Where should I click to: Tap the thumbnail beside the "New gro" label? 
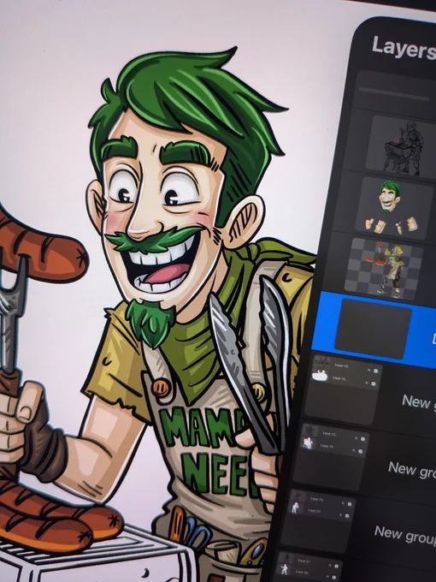[331, 457]
